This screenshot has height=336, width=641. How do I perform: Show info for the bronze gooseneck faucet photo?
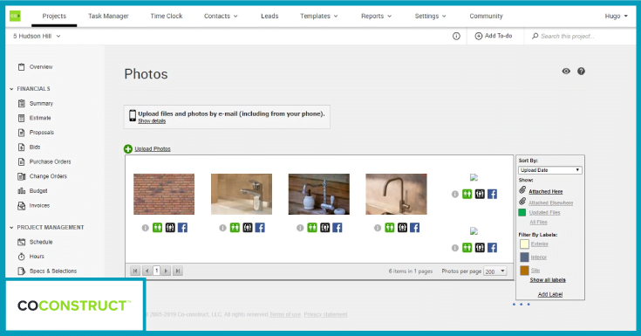point(378,228)
